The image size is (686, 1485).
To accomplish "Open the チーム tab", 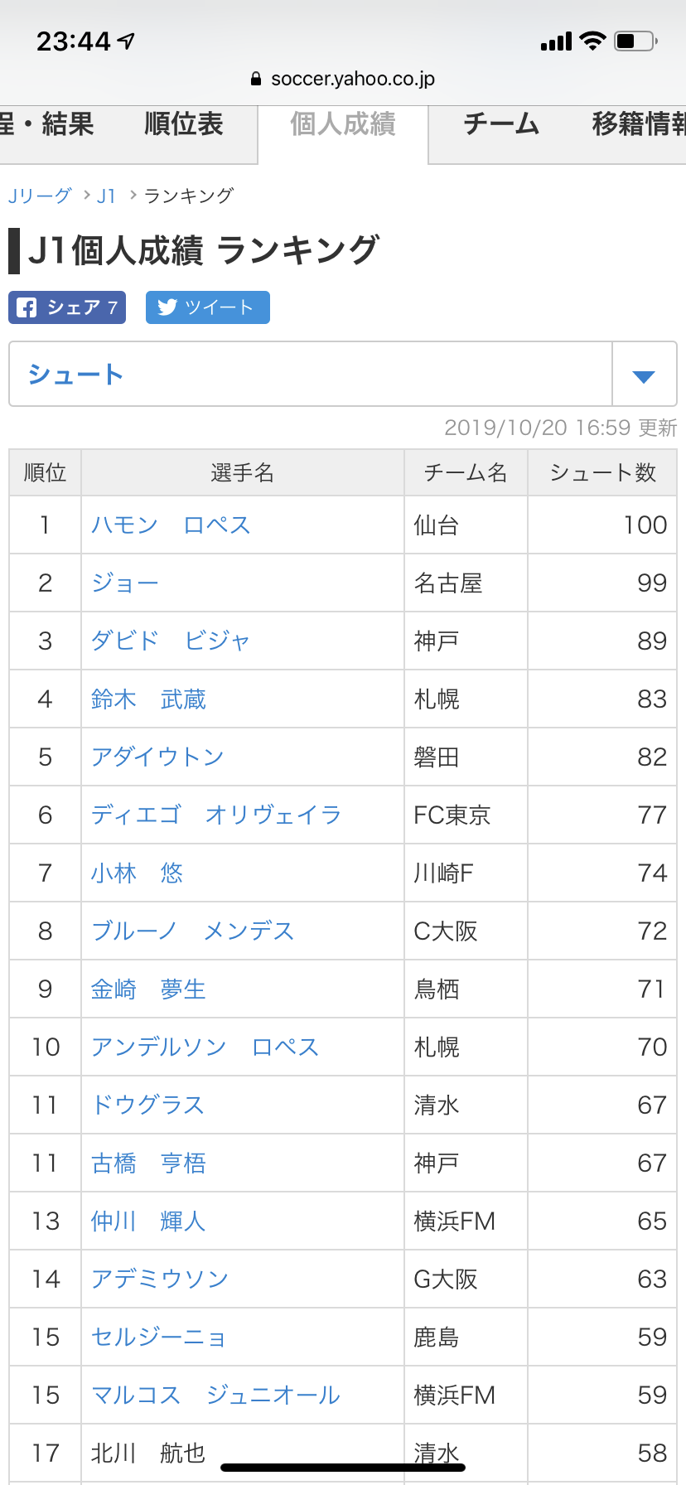I will [x=501, y=125].
